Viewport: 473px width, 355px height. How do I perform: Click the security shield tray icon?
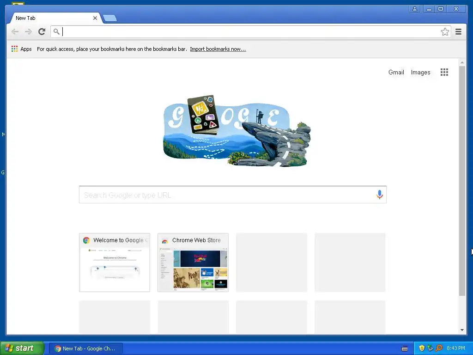(x=422, y=348)
